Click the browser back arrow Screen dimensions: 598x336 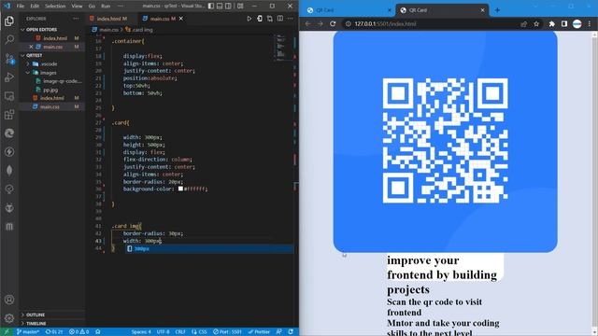coord(307,23)
